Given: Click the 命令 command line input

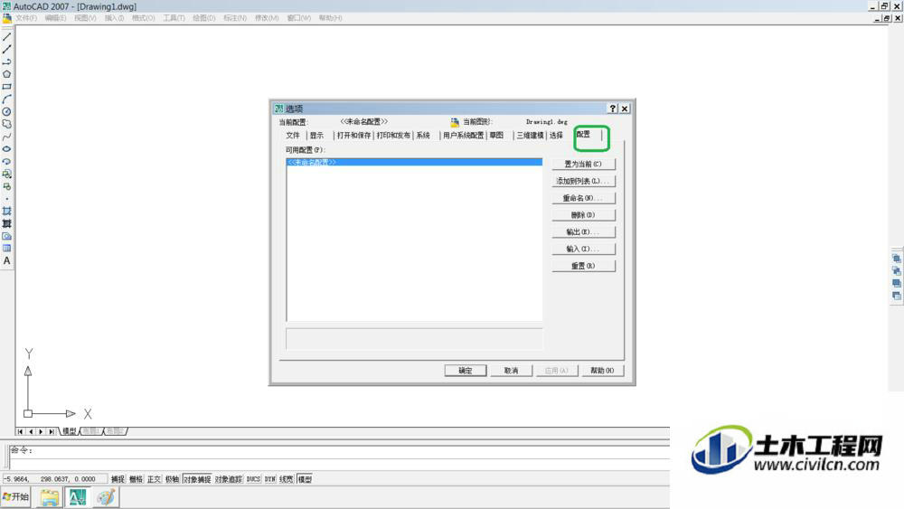Looking at the screenshot, I should click(x=339, y=451).
